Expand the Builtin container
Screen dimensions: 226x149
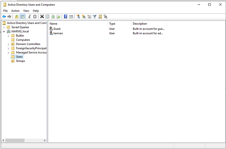click(x=9, y=35)
